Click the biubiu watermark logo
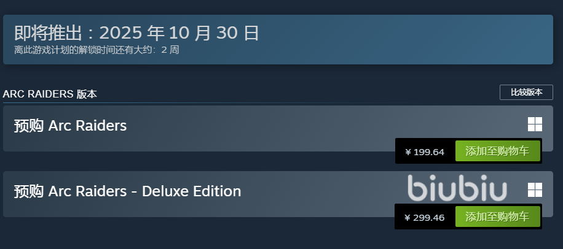563x249 pixels. tap(457, 189)
